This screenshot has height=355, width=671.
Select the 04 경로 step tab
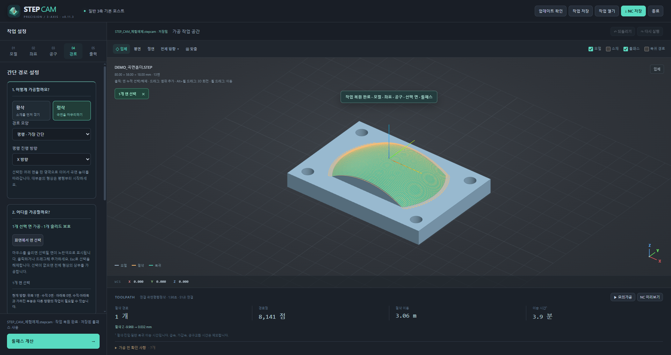point(73,51)
